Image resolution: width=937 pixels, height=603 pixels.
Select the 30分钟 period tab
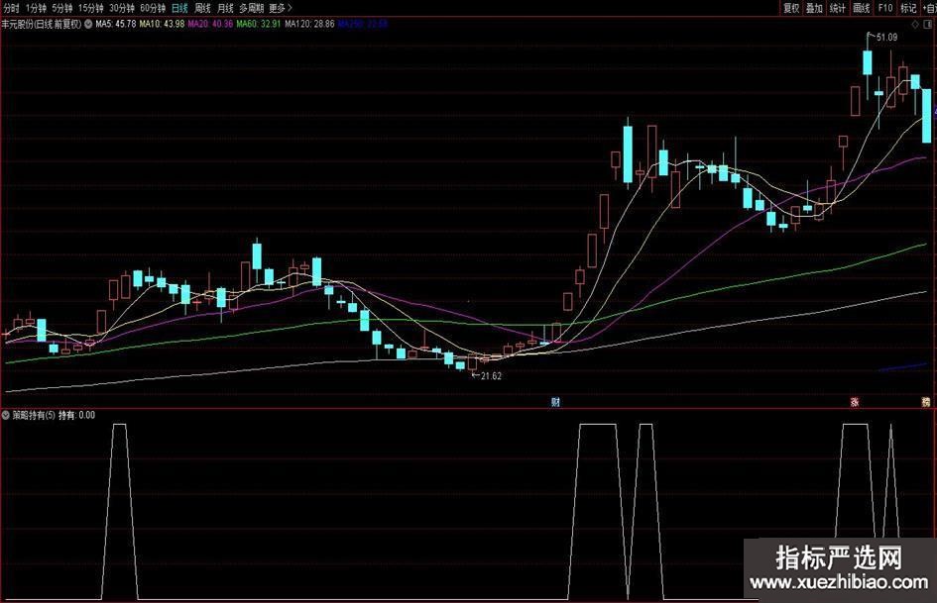pyautogui.click(x=122, y=8)
